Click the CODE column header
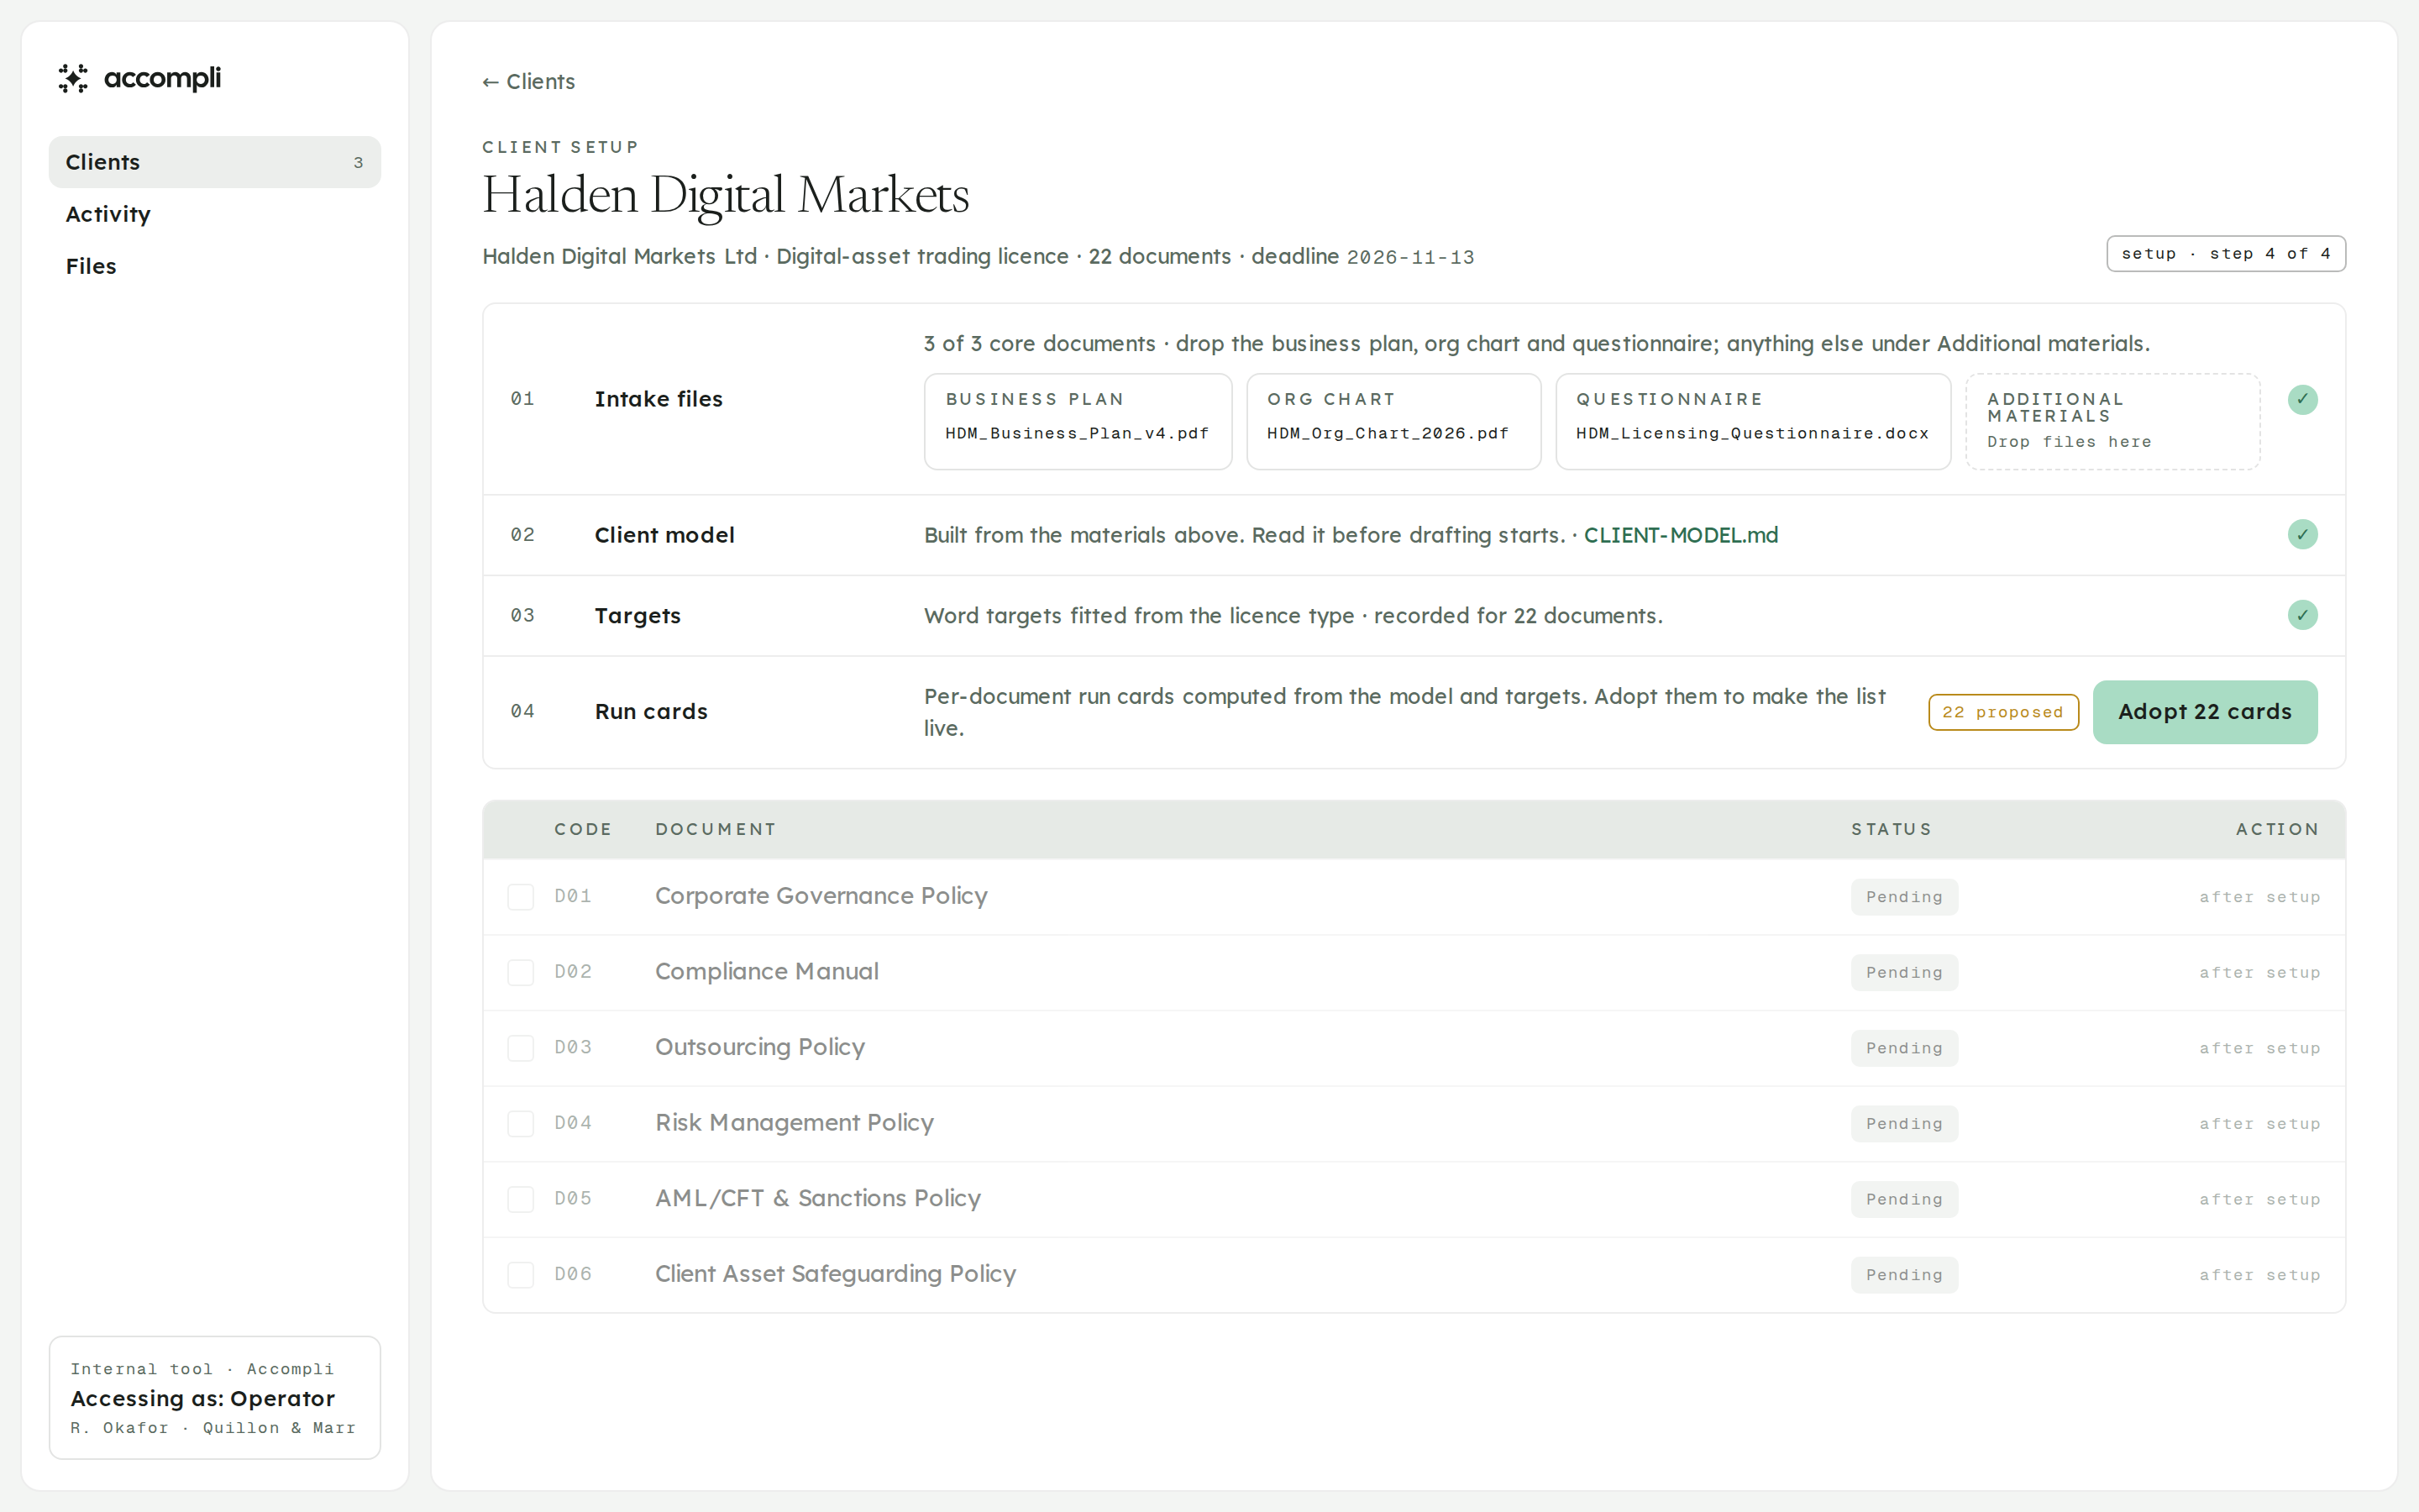Screen dimensions: 2419x1512 coord(583,829)
